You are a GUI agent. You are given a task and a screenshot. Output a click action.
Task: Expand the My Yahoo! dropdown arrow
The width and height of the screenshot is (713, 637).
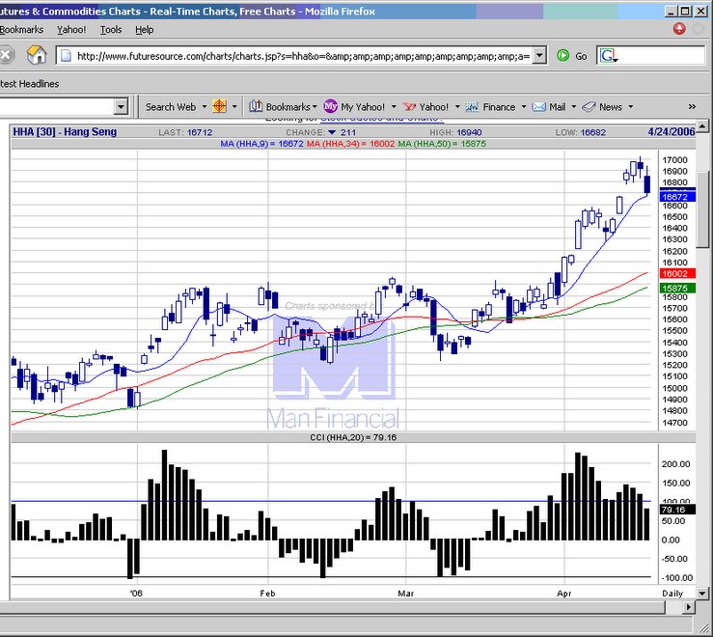tap(394, 107)
